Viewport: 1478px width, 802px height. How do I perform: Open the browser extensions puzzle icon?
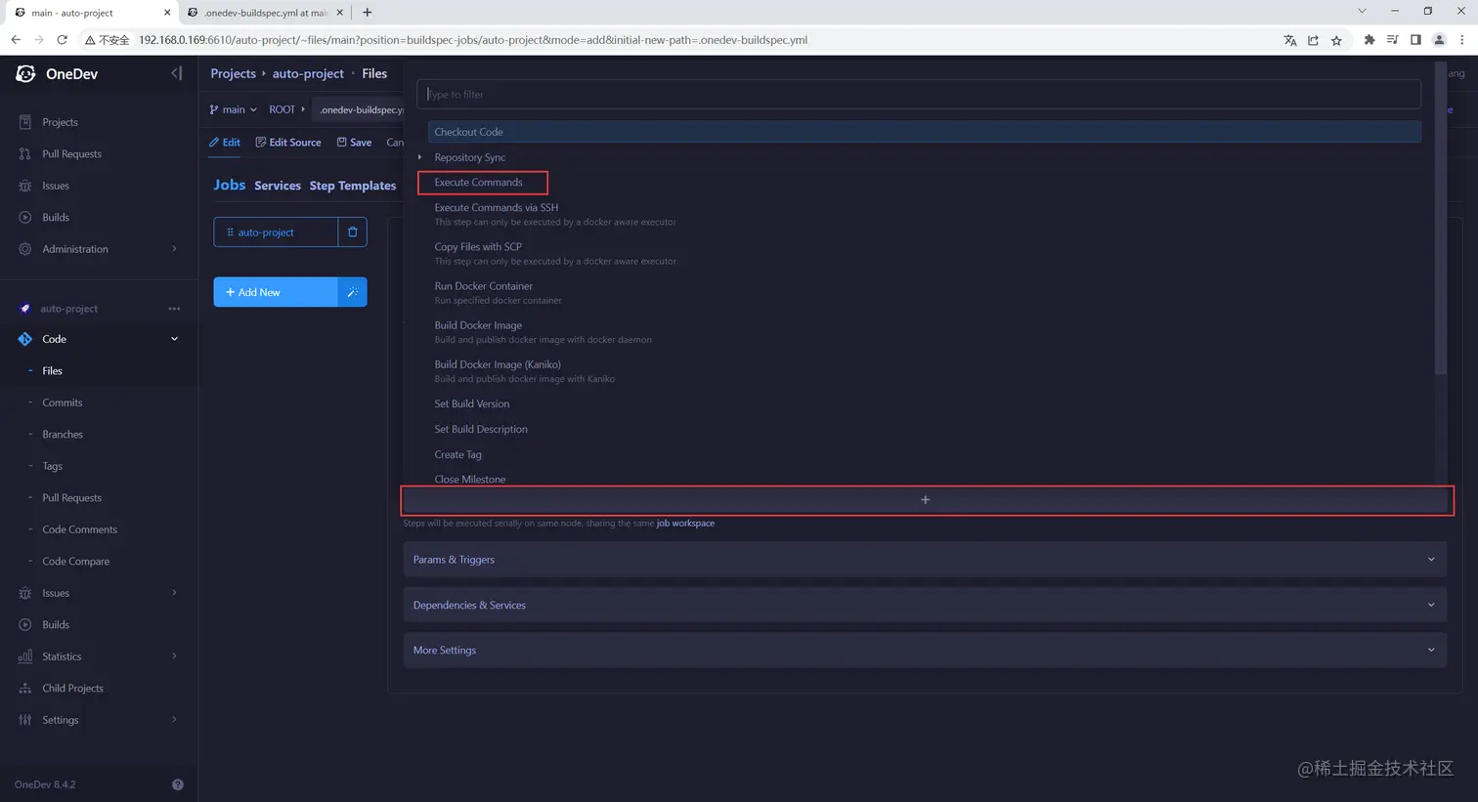coord(1369,40)
